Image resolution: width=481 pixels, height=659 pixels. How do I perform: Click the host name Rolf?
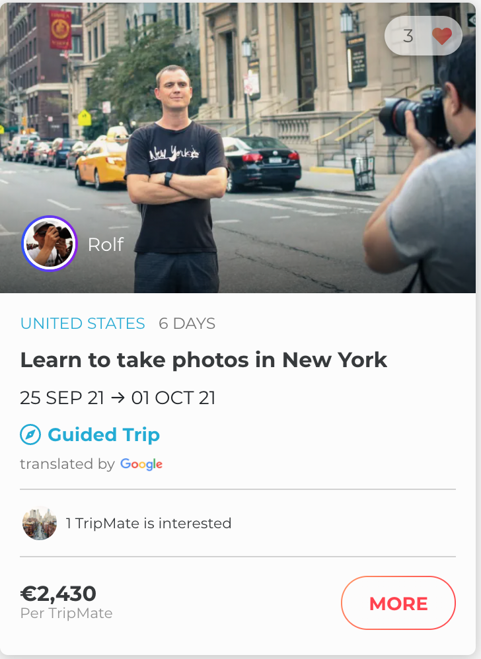click(x=106, y=244)
